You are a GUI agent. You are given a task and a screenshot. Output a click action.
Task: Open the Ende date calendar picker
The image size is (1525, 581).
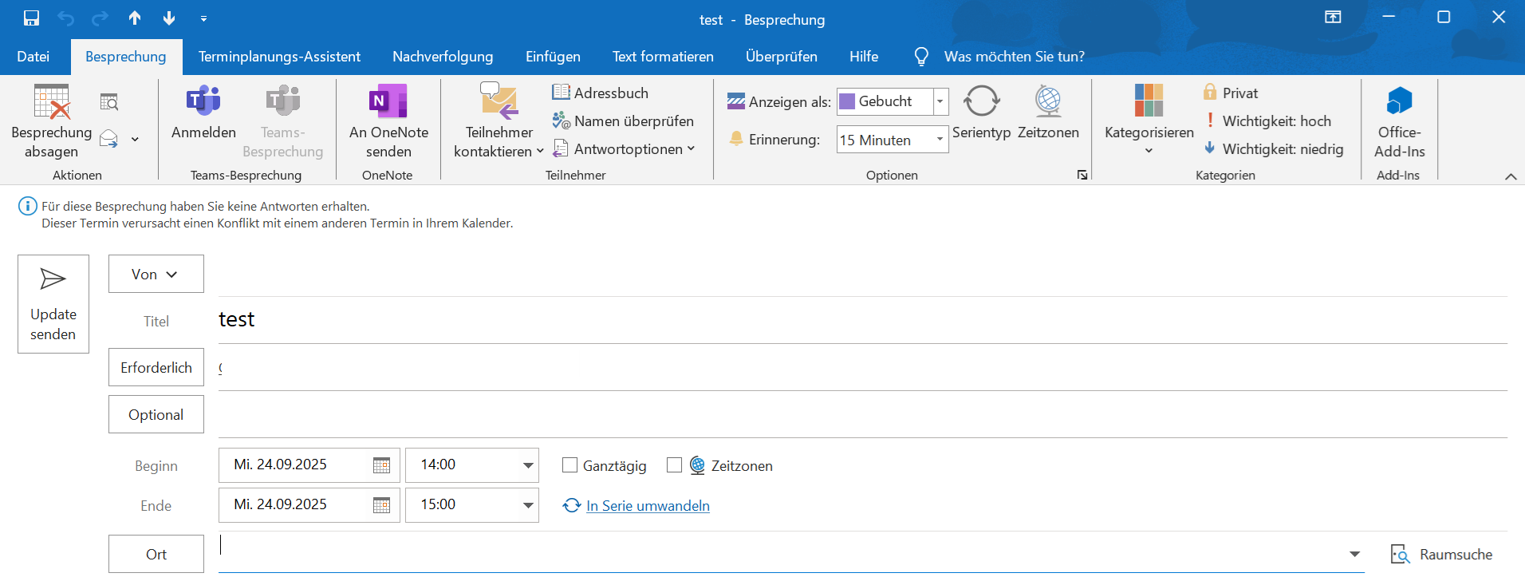click(x=382, y=505)
